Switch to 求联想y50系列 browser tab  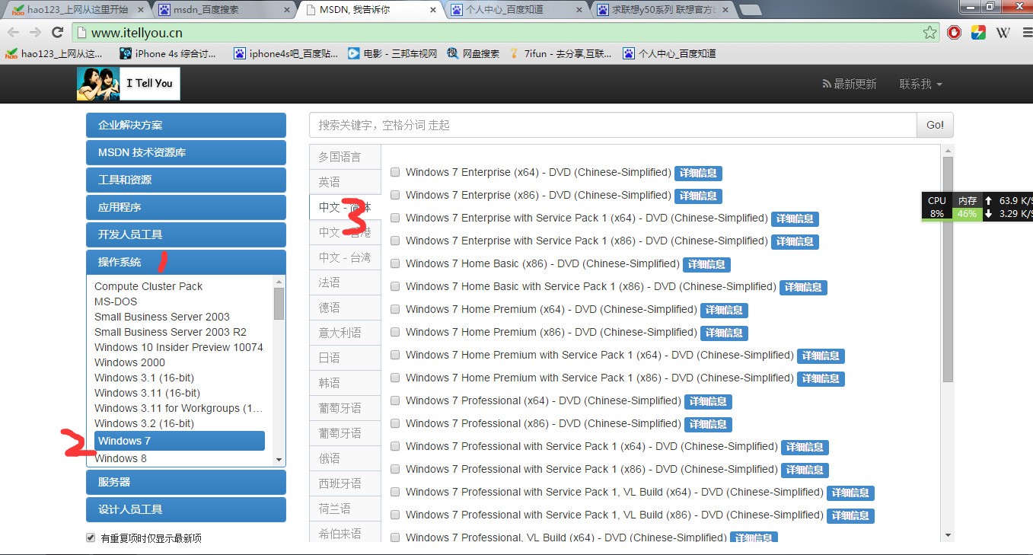click(662, 10)
